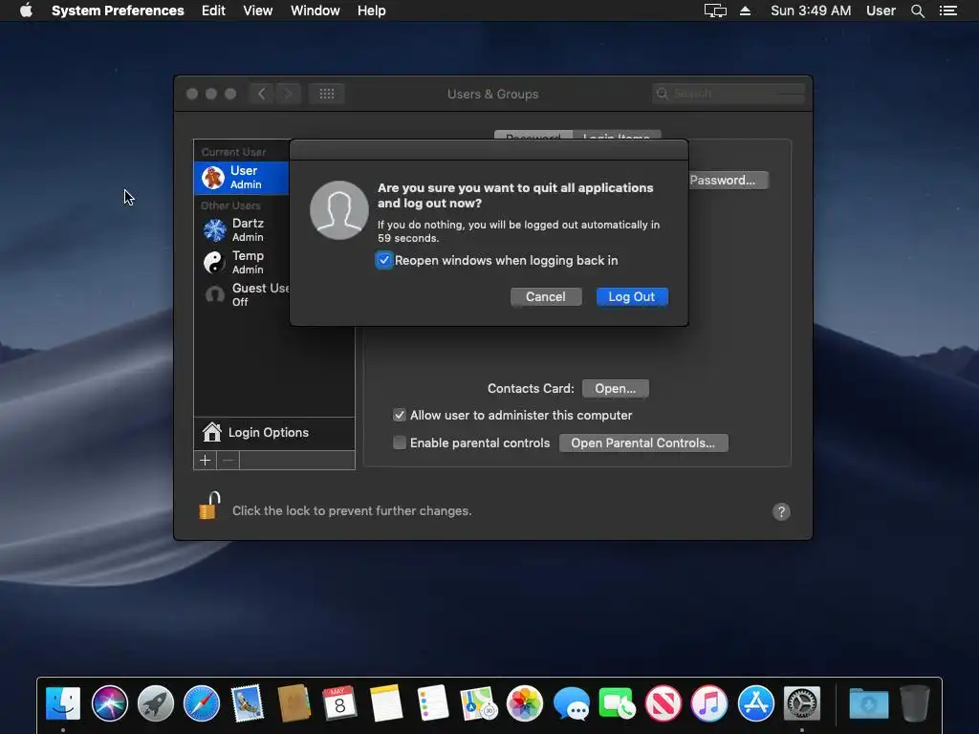Click the Sun 3:49 AM clock

click(x=811, y=11)
